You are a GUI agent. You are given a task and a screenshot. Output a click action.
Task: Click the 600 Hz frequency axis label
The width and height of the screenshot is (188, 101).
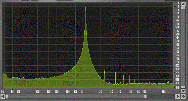pyautogui.click(x=68, y=92)
